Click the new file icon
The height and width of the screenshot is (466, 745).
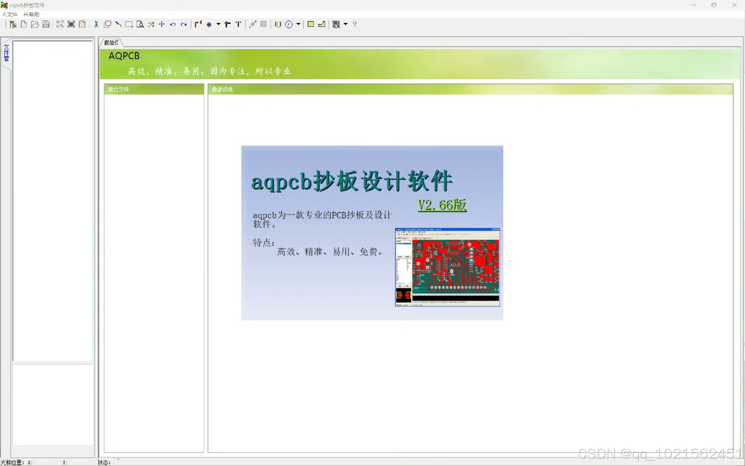24,24
